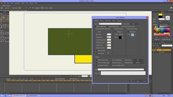Click the black Outline color swatch
This screenshot has height=97, width=173.
120,37
